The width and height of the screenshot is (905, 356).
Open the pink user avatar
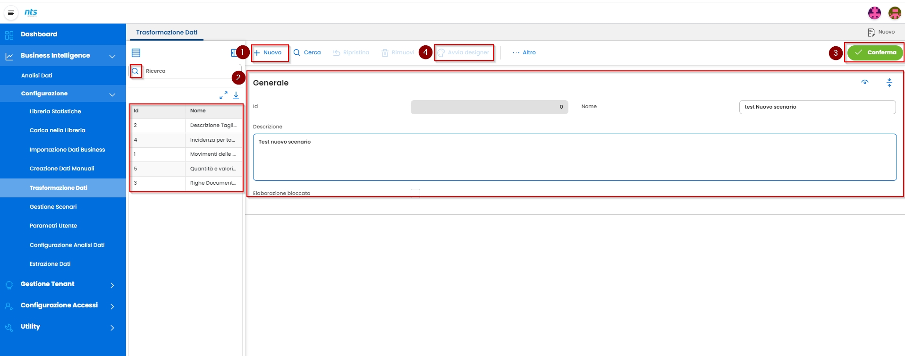tap(875, 13)
